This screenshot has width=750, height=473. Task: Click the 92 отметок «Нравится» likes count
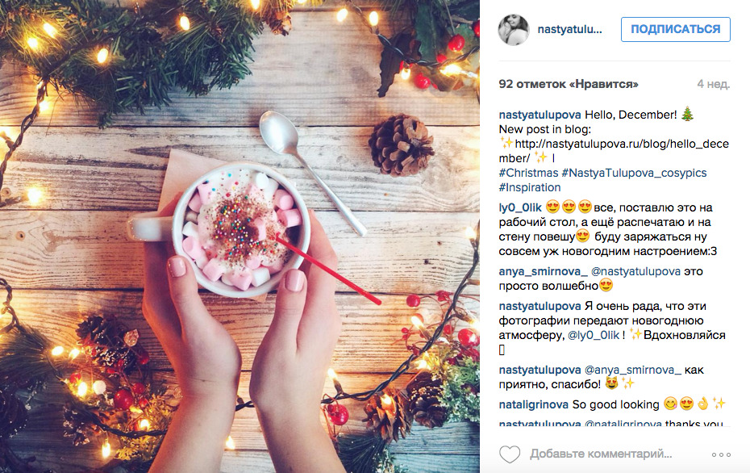pyautogui.click(x=569, y=84)
